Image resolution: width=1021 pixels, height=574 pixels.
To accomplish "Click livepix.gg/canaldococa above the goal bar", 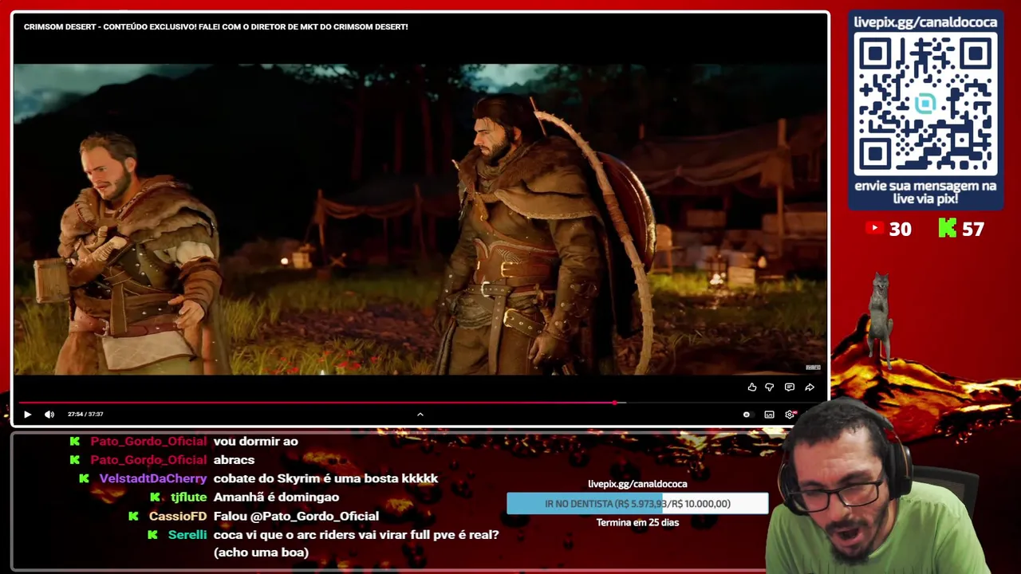I will (637, 484).
